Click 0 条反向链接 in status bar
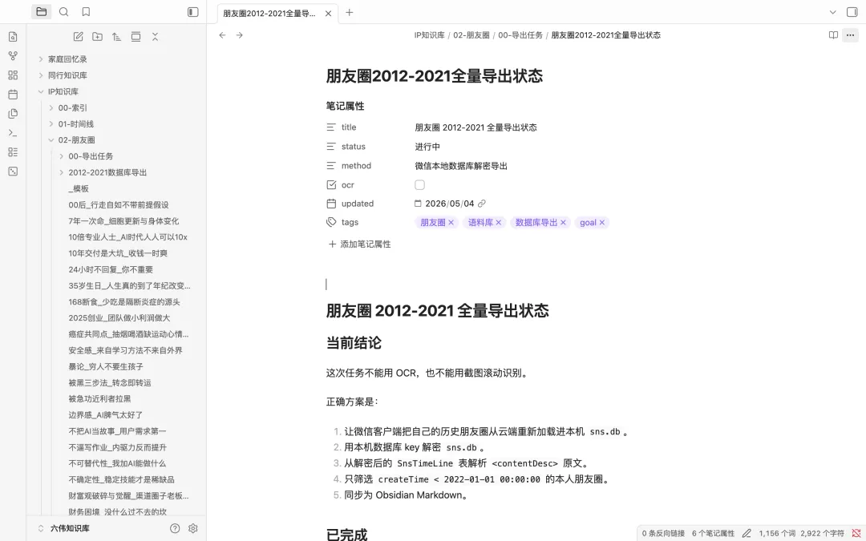866x541 pixels. pos(663,533)
